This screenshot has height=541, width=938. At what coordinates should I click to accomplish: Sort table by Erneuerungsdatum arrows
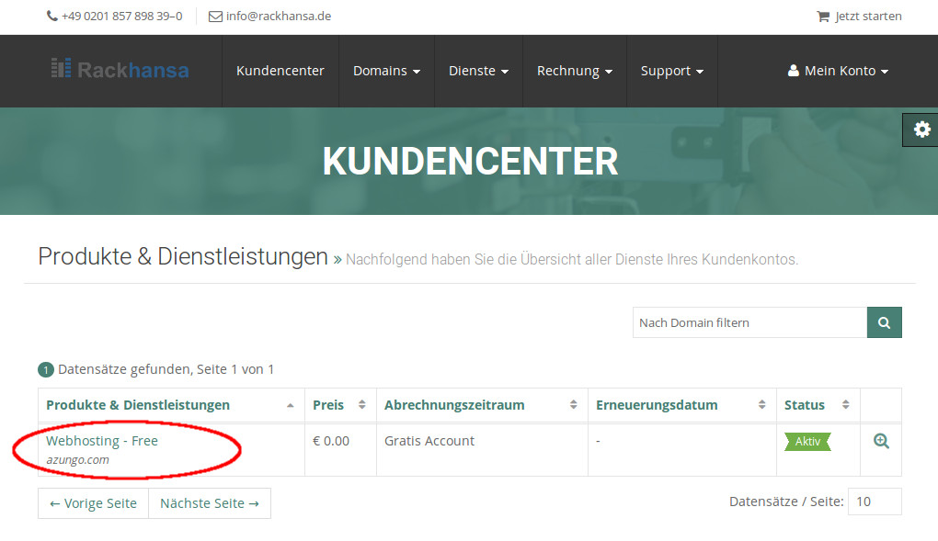click(x=761, y=405)
